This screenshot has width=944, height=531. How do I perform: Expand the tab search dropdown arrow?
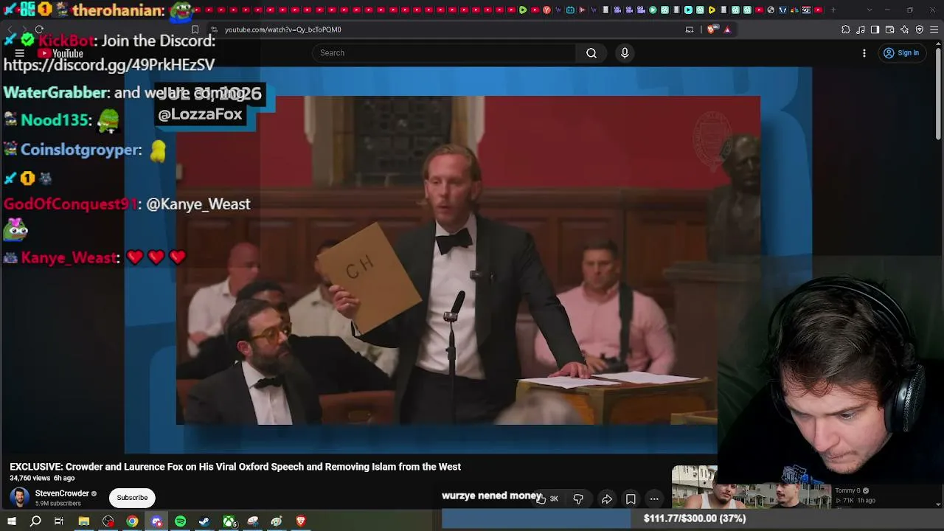869,10
